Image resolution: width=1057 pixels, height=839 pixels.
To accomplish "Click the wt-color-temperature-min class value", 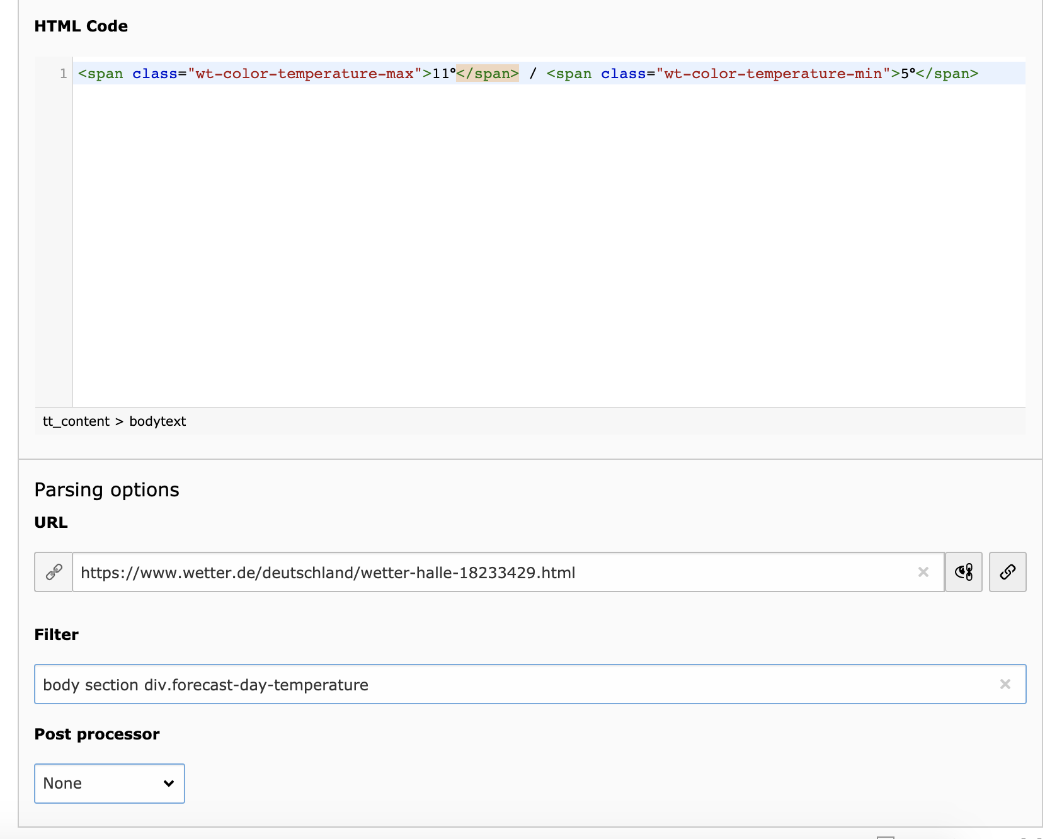I will click(773, 74).
